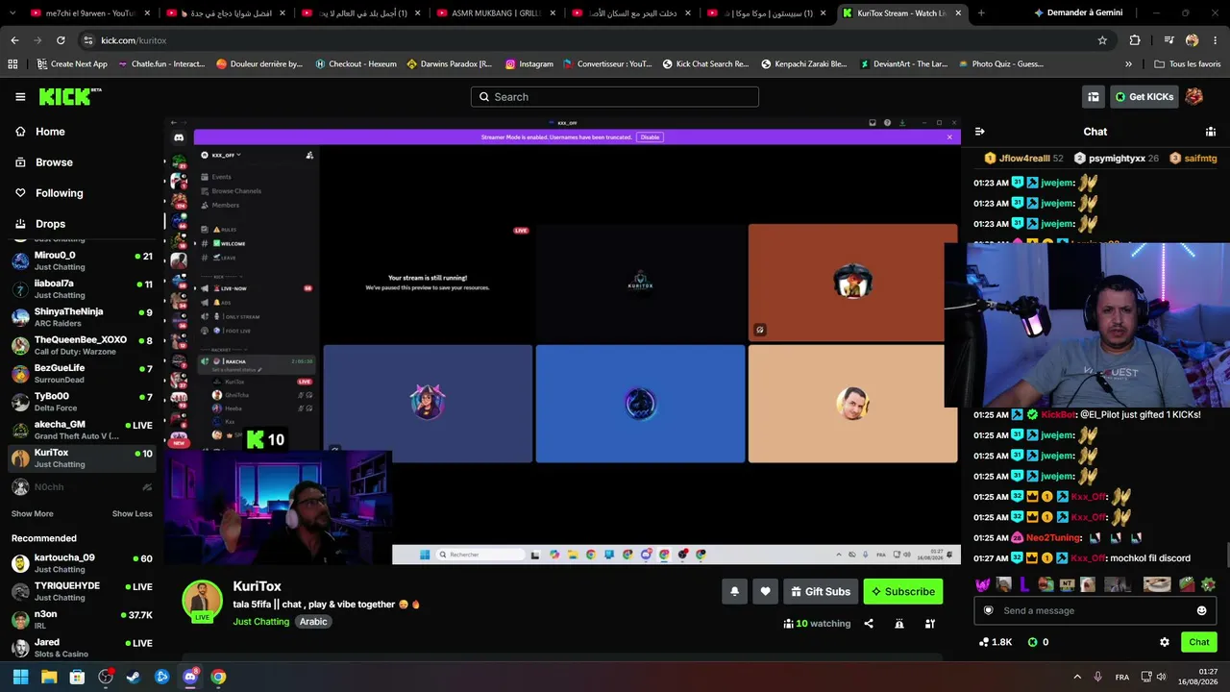Open ShinyaTheNinja channel in sidebar

[82, 317]
